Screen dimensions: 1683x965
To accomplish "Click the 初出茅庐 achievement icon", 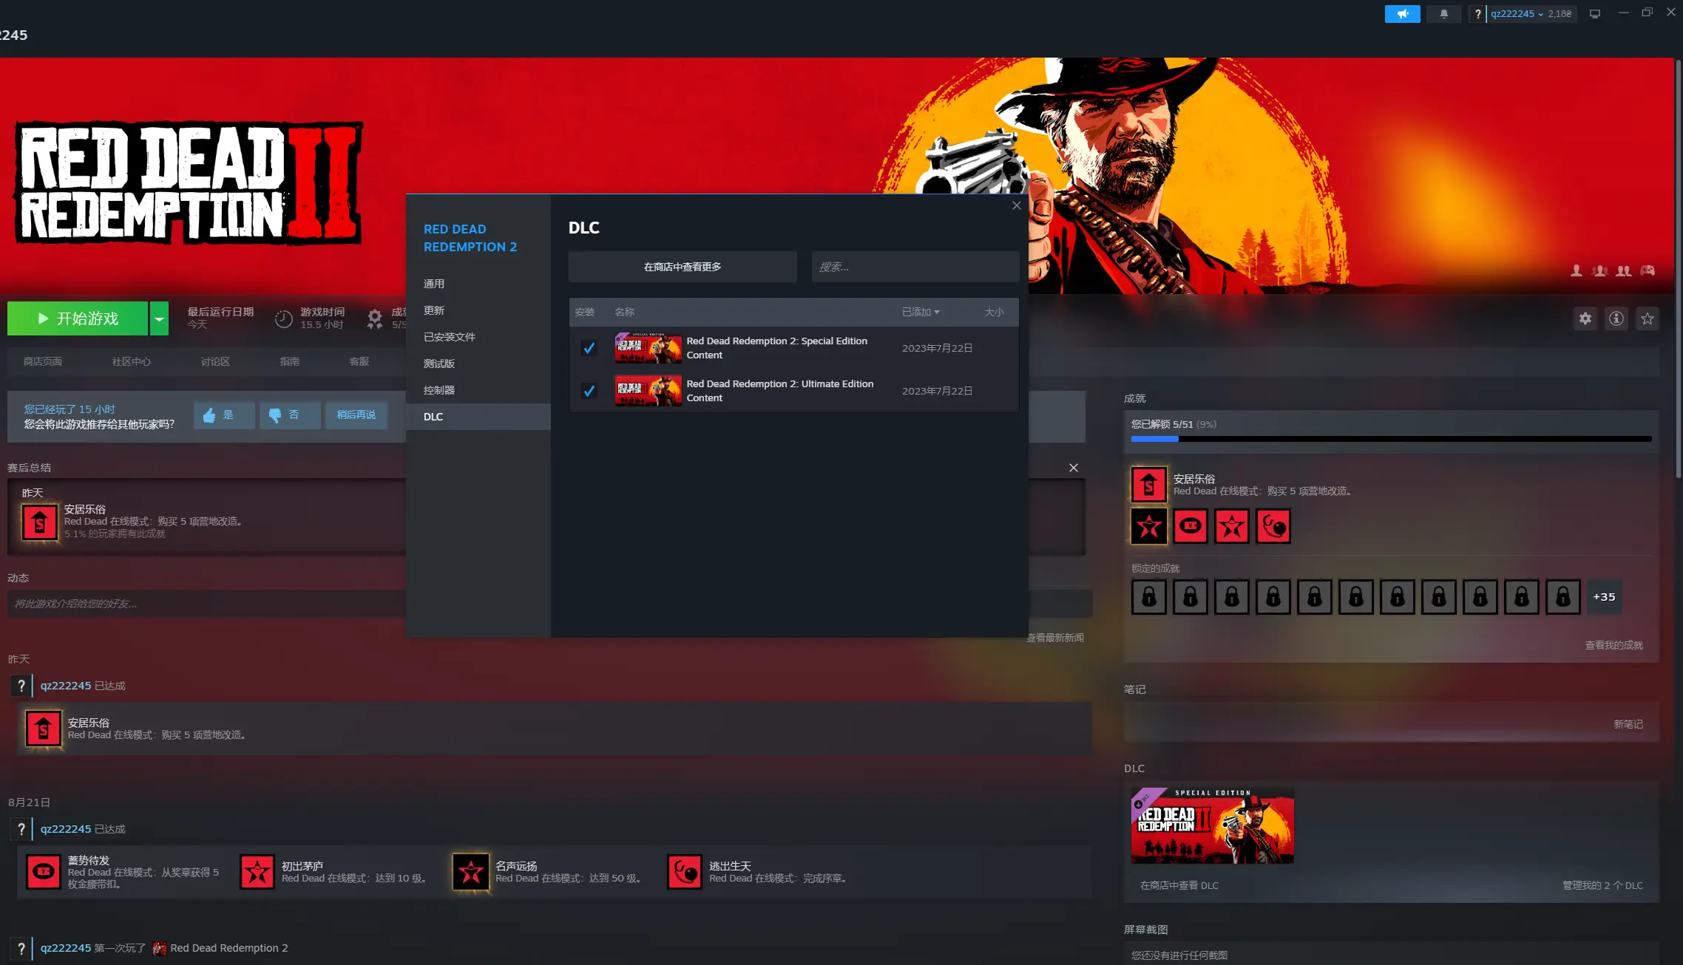I will (257, 872).
